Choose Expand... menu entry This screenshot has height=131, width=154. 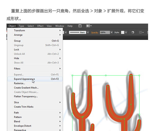pyautogui.click(x=35, y=75)
